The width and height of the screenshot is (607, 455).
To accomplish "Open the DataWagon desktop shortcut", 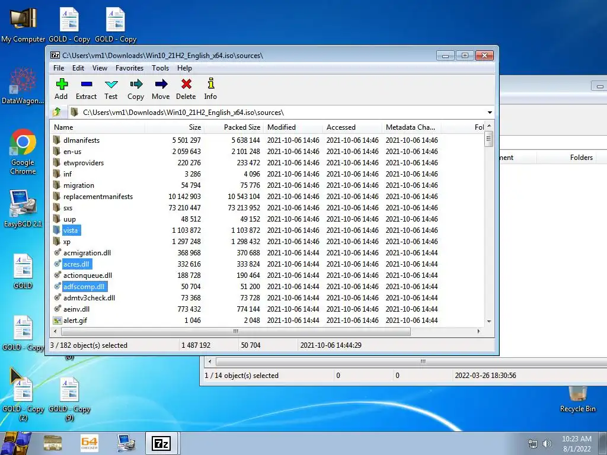I will click(23, 86).
